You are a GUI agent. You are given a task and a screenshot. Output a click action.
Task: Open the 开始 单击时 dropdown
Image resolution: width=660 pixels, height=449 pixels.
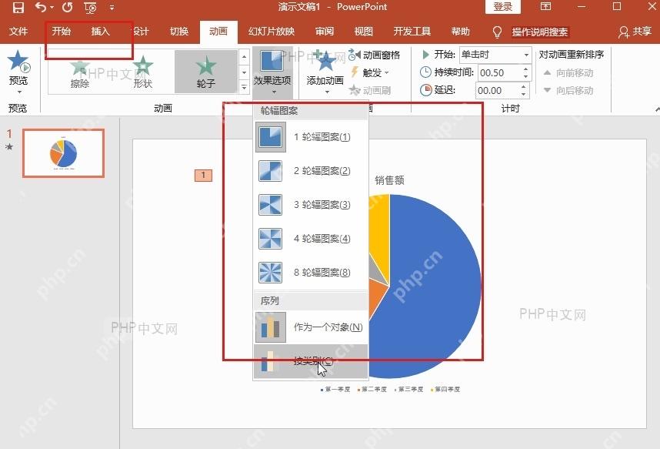[495, 55]
